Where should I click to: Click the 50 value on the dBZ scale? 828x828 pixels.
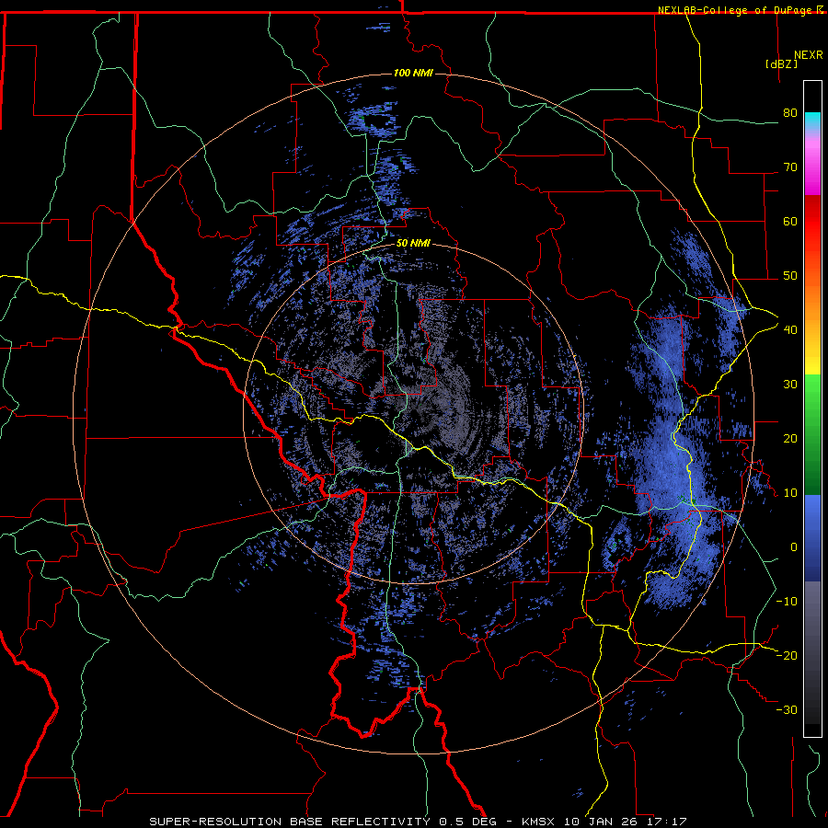790,276
